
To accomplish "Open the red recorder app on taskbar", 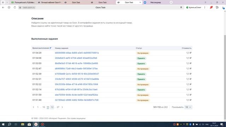I will tap(42, 124).
